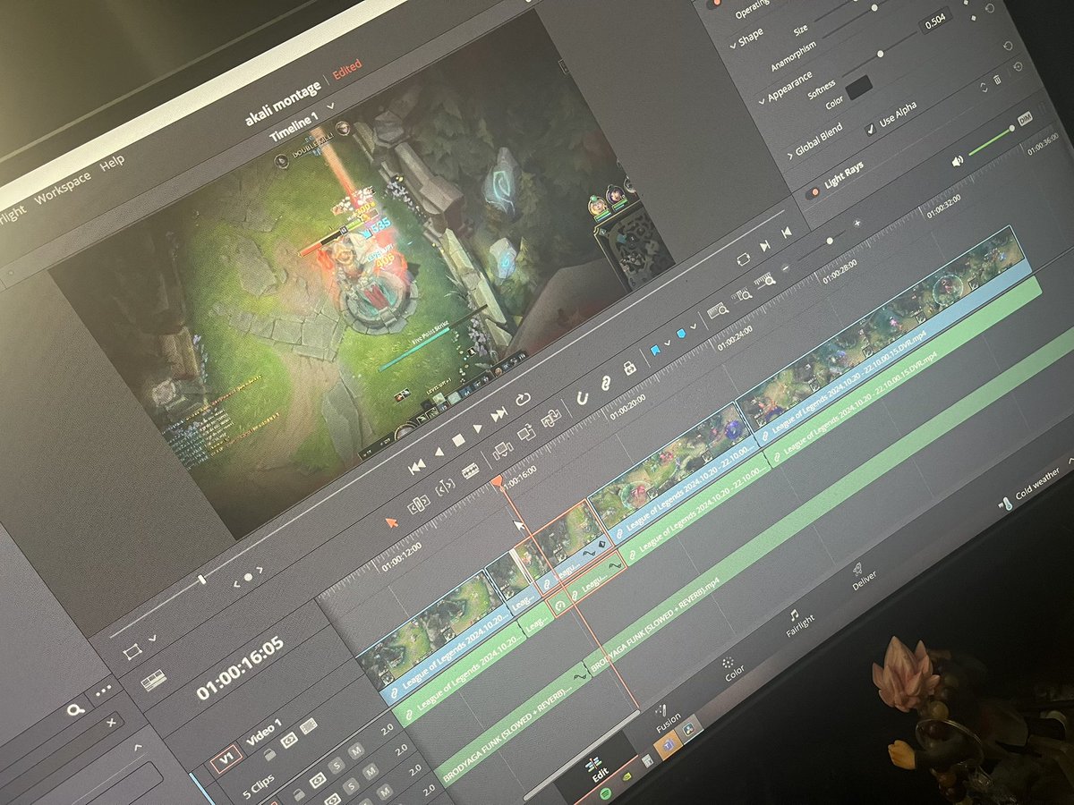
Task: Mute audio with the speaker icon
Action: pos(959,161)
